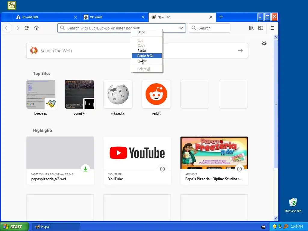Click the magnifier tray icon

(286, 227)
